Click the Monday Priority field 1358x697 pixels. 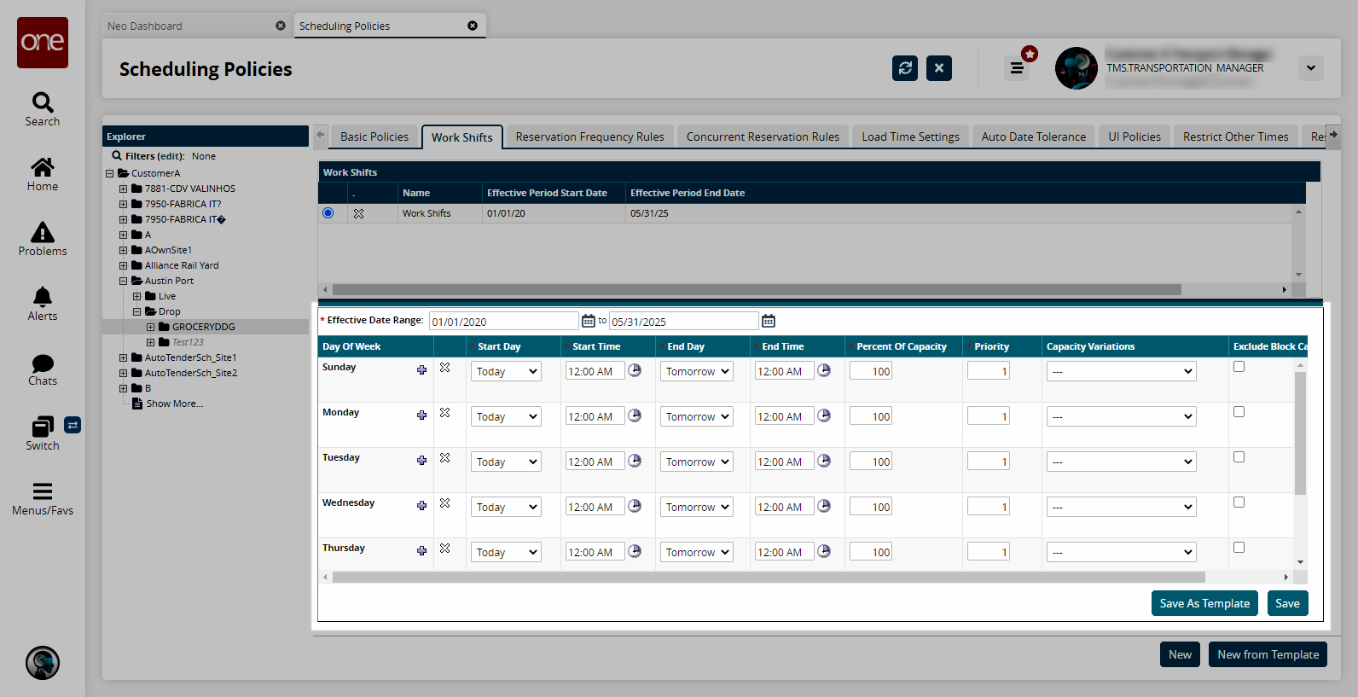989,416
